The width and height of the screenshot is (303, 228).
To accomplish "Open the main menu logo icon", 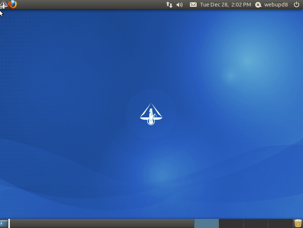I will point(4,5).
